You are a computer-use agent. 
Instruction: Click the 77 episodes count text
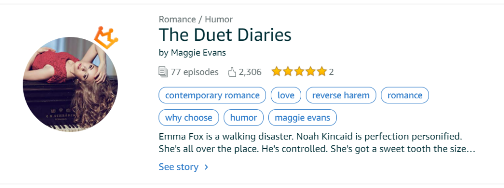[x=194, y=72]
